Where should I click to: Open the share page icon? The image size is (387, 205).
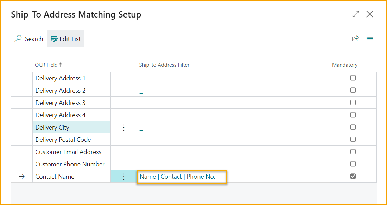click(355, 39)
